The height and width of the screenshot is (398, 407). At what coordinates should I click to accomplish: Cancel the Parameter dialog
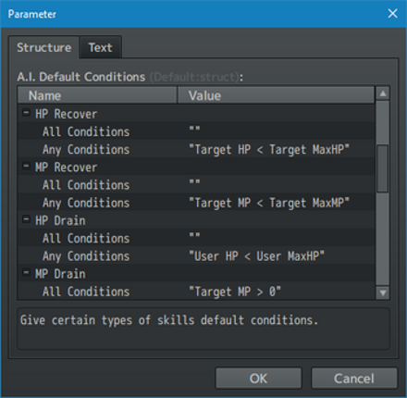point(354,379)
